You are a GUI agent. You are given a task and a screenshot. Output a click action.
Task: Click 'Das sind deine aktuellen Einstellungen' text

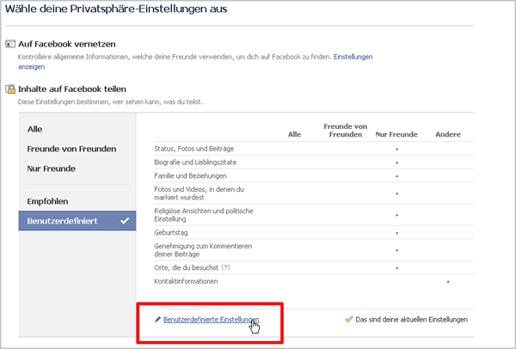pyautogui.click(x=411, y=320)
